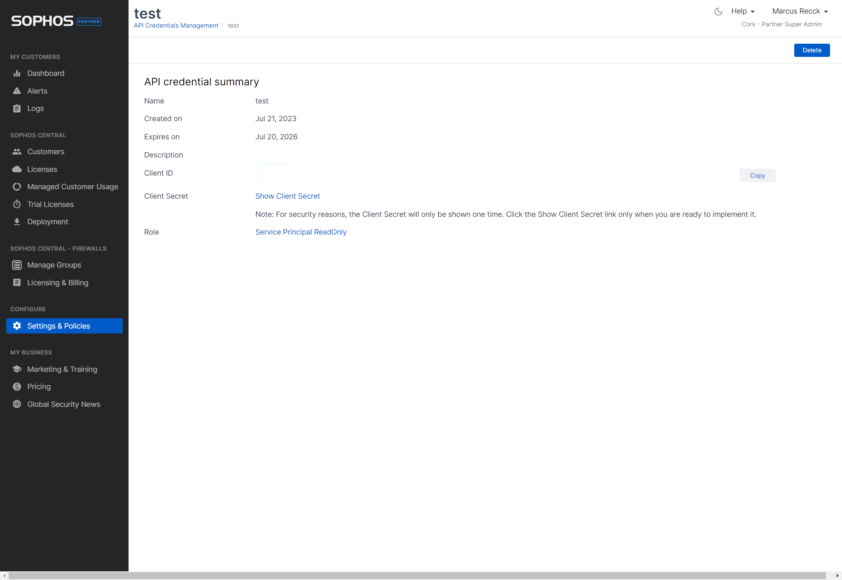Reveal the secret via Show Client Secret
The width and height of the screenshot is (842, 580).
click(x=288, y=196)
